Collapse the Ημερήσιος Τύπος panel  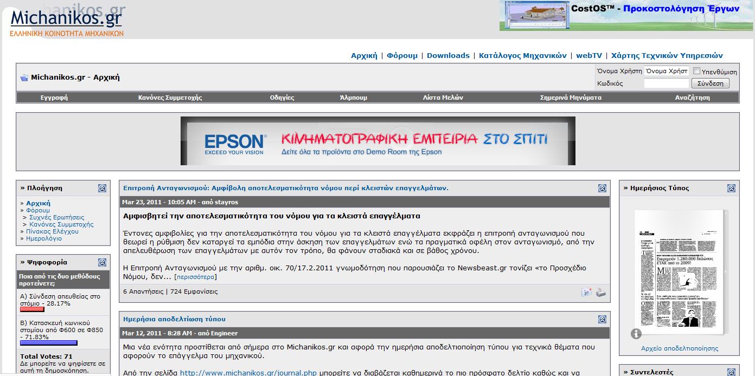coord(731,188)
